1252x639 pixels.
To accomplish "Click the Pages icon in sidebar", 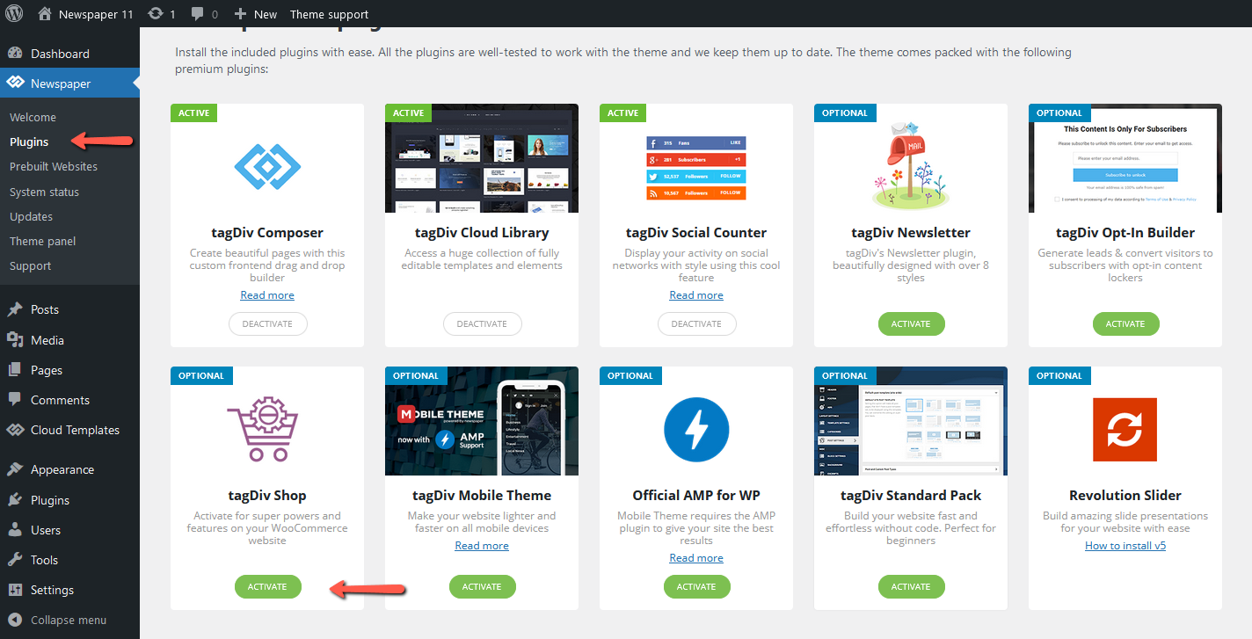I will [x=15, y=370].
